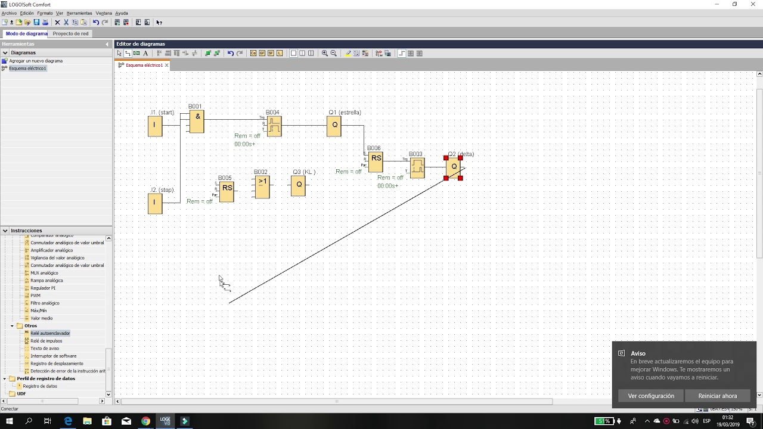Zoom in on the diagram
The image size is (763, 429).
[324, 53]
